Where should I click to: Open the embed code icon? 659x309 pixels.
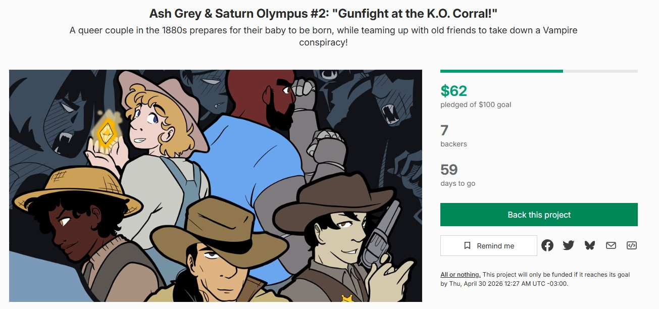[x=632, y=245]
